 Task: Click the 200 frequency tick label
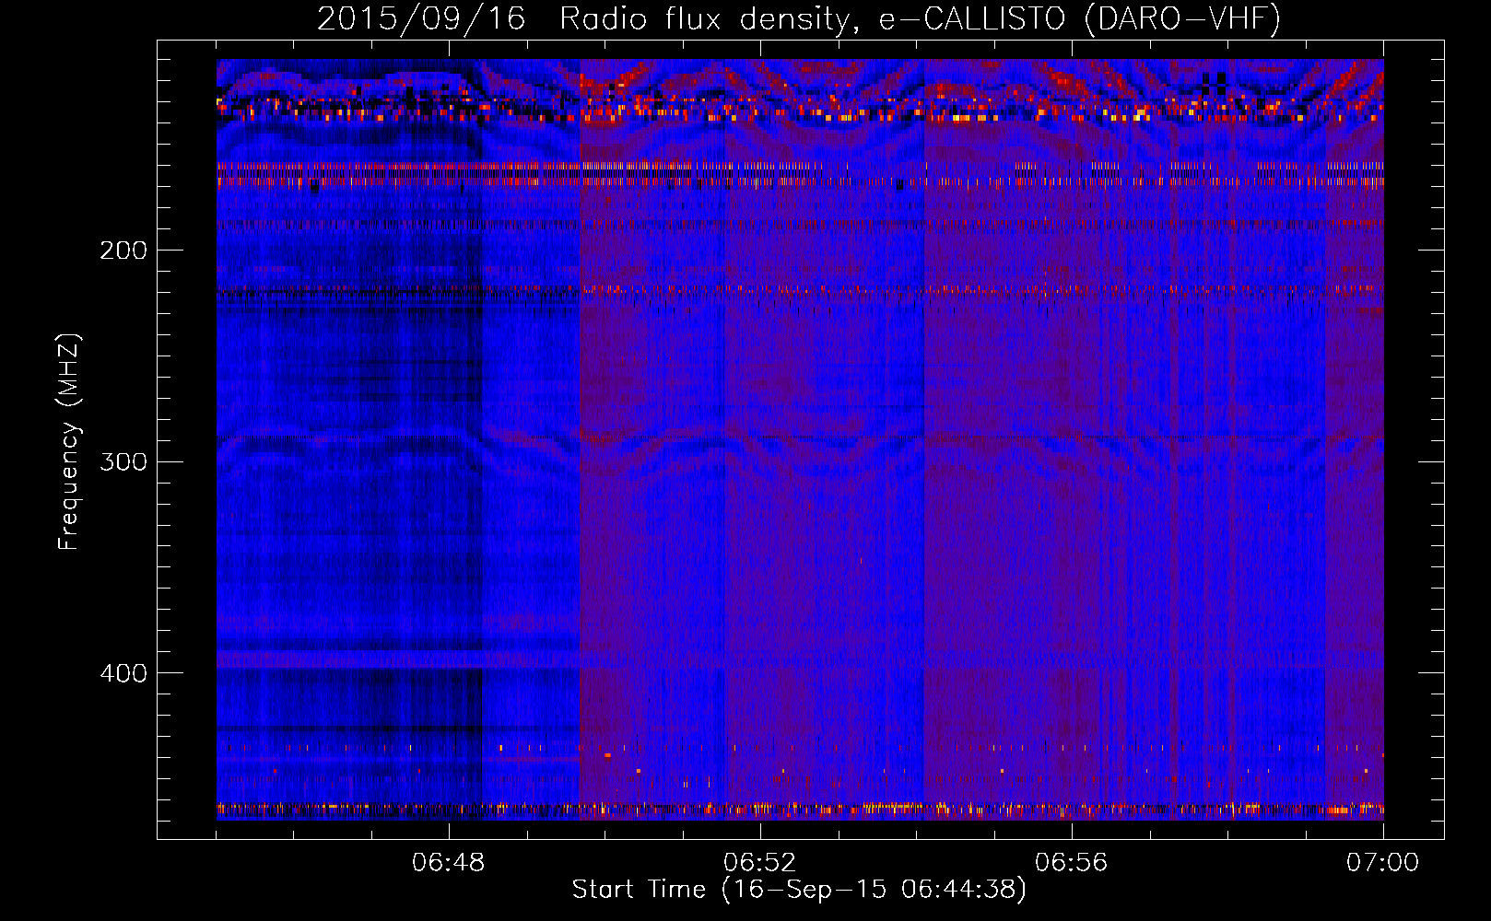123,251
